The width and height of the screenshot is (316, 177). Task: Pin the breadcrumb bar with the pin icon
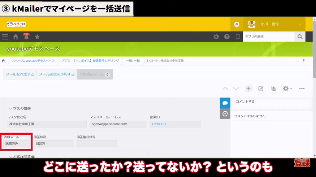[x=304, y=61]
